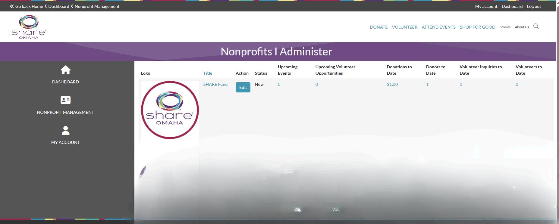Open the VOLUNTEER menu item
Viewport: 559px width, 224px height.
(405, 27)
